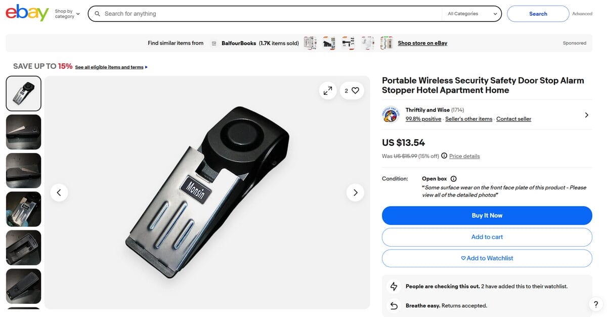Click the Thriftily and Wise seller avatar
607x317 pixels.
point(391,115)
